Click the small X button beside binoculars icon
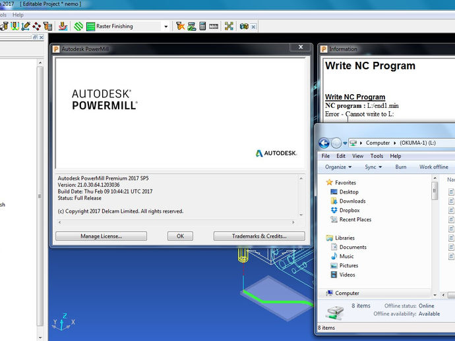Viewport: 455px width, 341px height. click(x=253, y=26)
